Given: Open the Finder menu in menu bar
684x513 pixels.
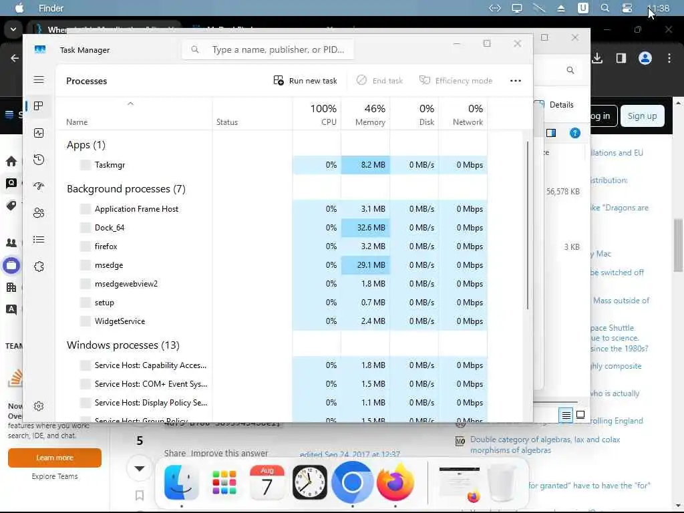Looking at the screenshot, I should tap(51, 8).
